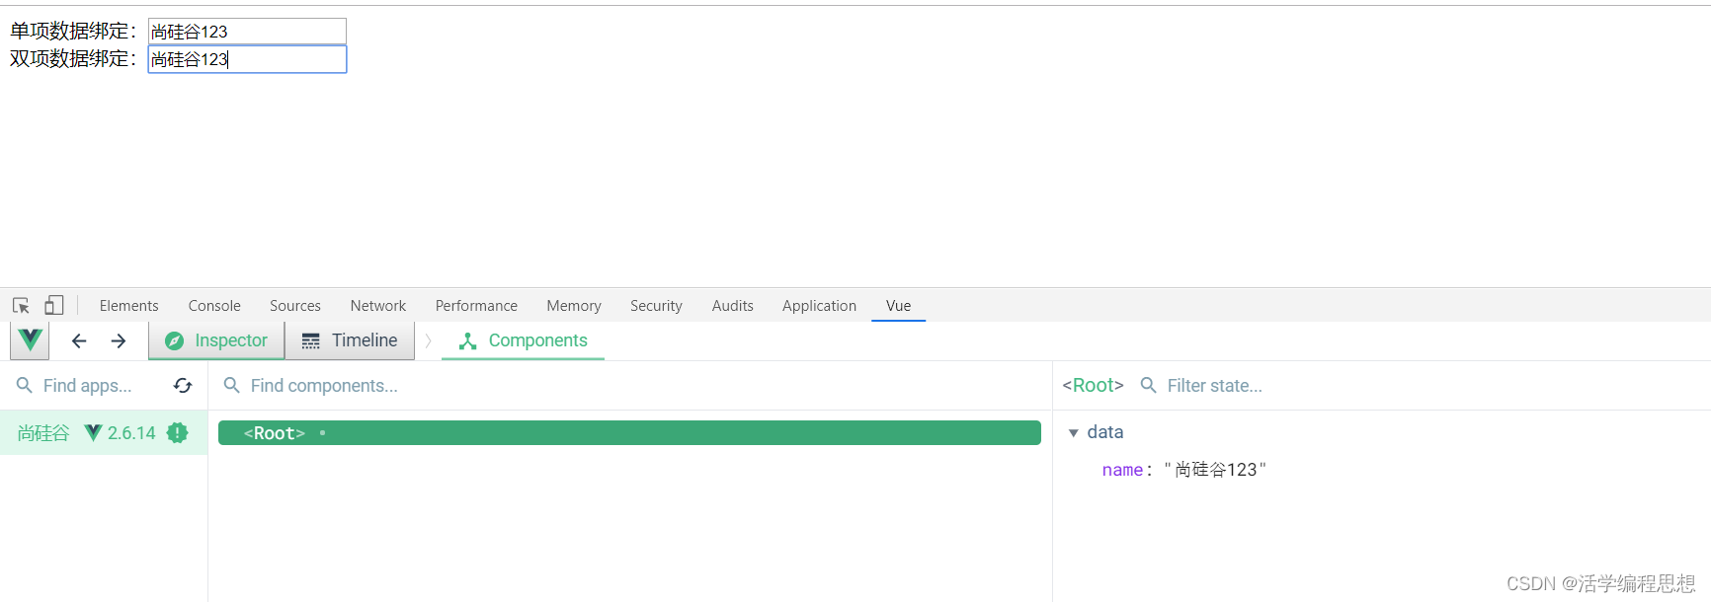Focus the Find components search field
1711x602 pixels.
click(632, 386)
